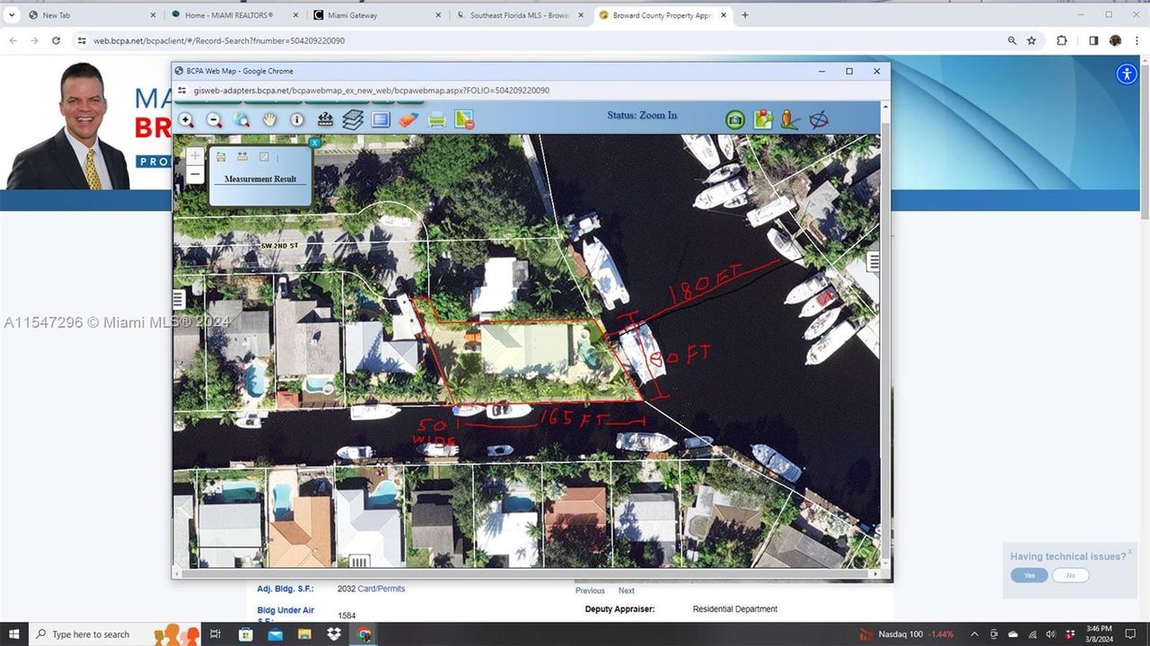Click the crossed-circle oblique view icon
This screenshot has height=646, width=1150.
[819, 119]
